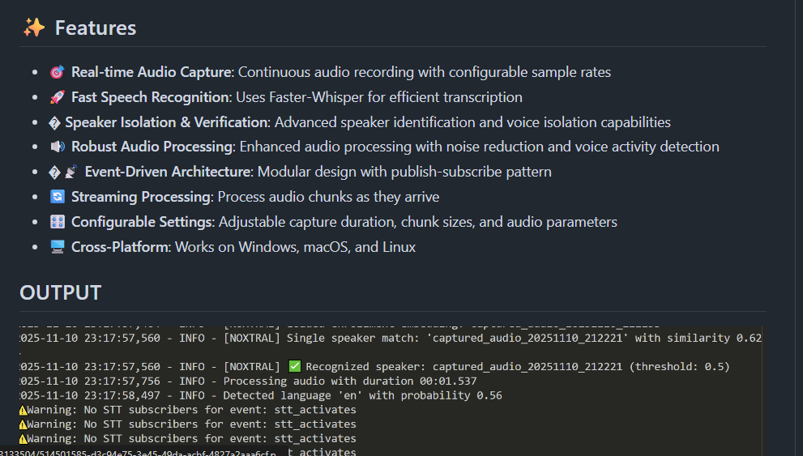Screen dimensions: 803x456
Task: Click the OUTPUT section heading
Action: pos(61,292)
